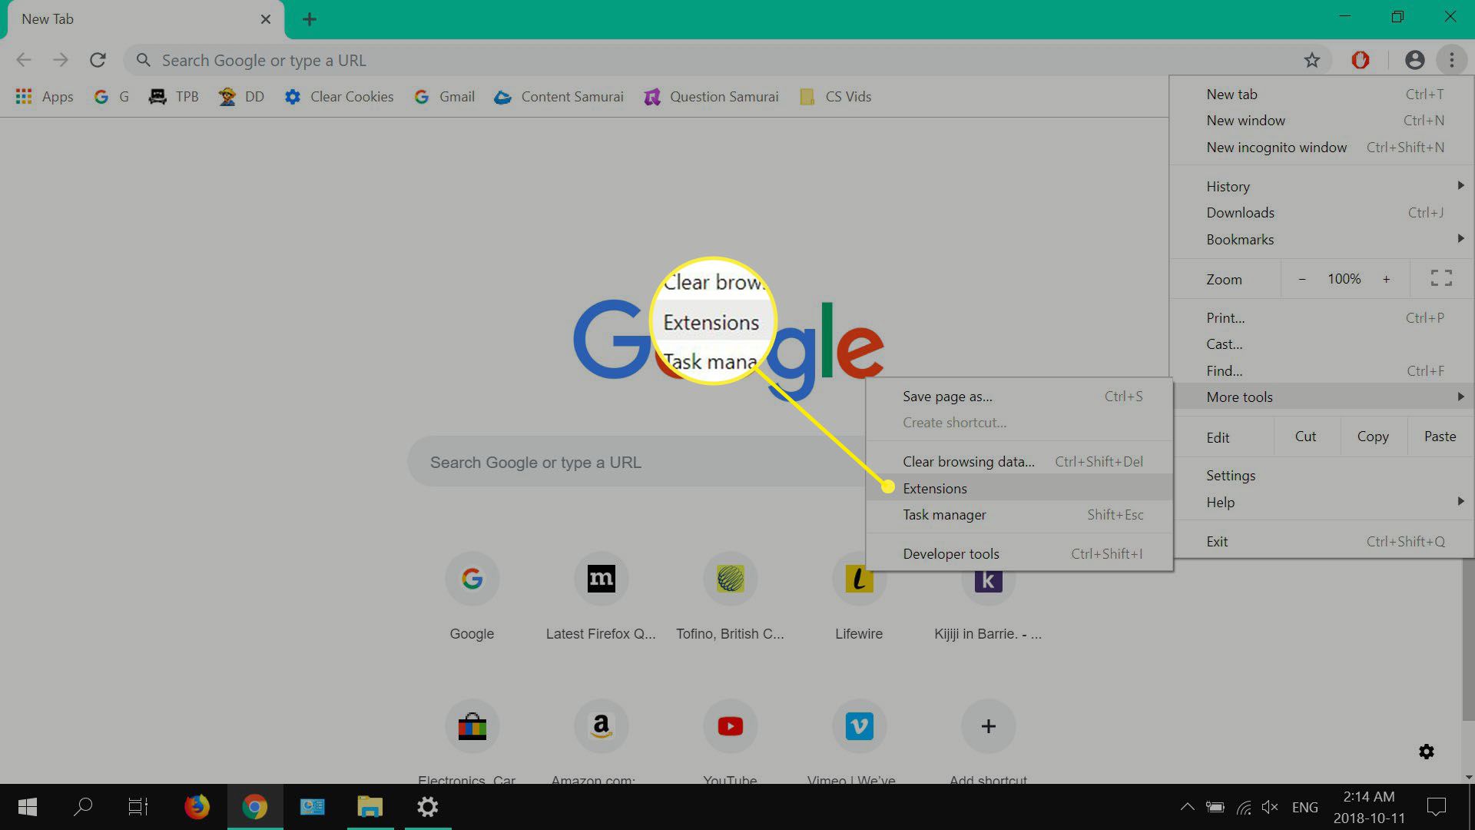Select Clear browsing data option
This screenshot has height=830, width=1475.
click(x=966, y=461)
